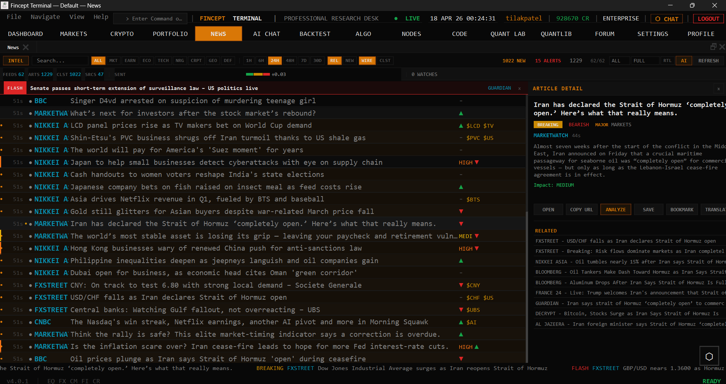Click the ANALYZE button in Article Detail
Image resolution: width=726 pixels, height=384 pixels.
point(615,209)
